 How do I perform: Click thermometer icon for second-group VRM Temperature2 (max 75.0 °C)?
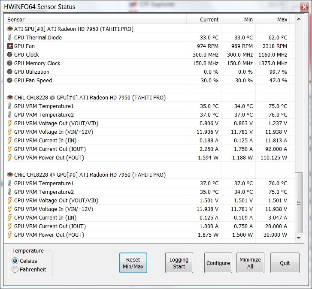[x=9, y=192]
